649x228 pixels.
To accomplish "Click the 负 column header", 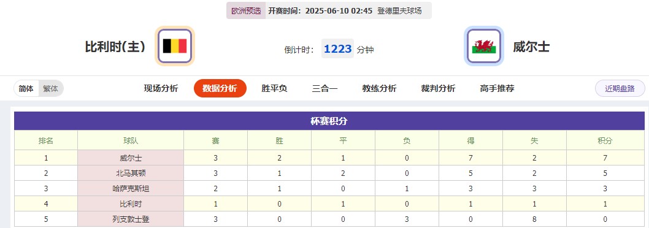I will click(407, 141).
